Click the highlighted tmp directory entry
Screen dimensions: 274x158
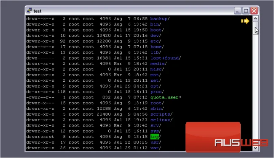(x=155, y=137)
